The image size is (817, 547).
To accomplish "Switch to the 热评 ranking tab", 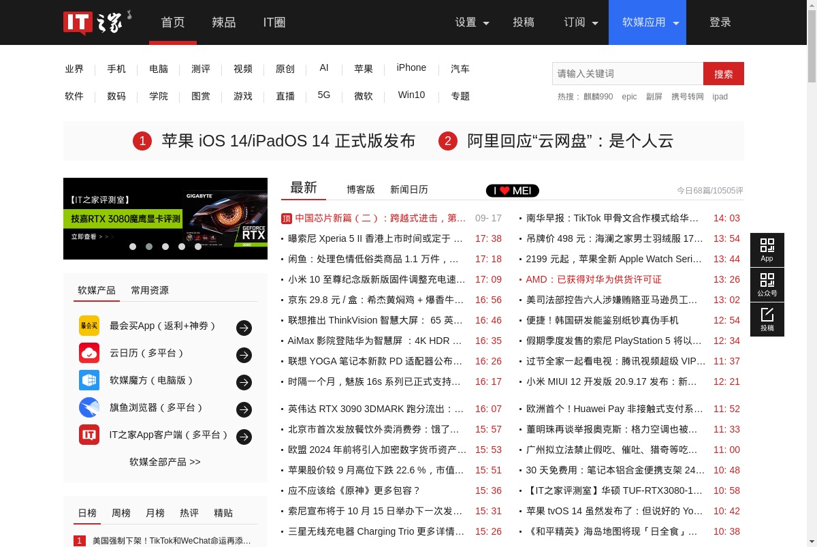I will click(189, 513).
